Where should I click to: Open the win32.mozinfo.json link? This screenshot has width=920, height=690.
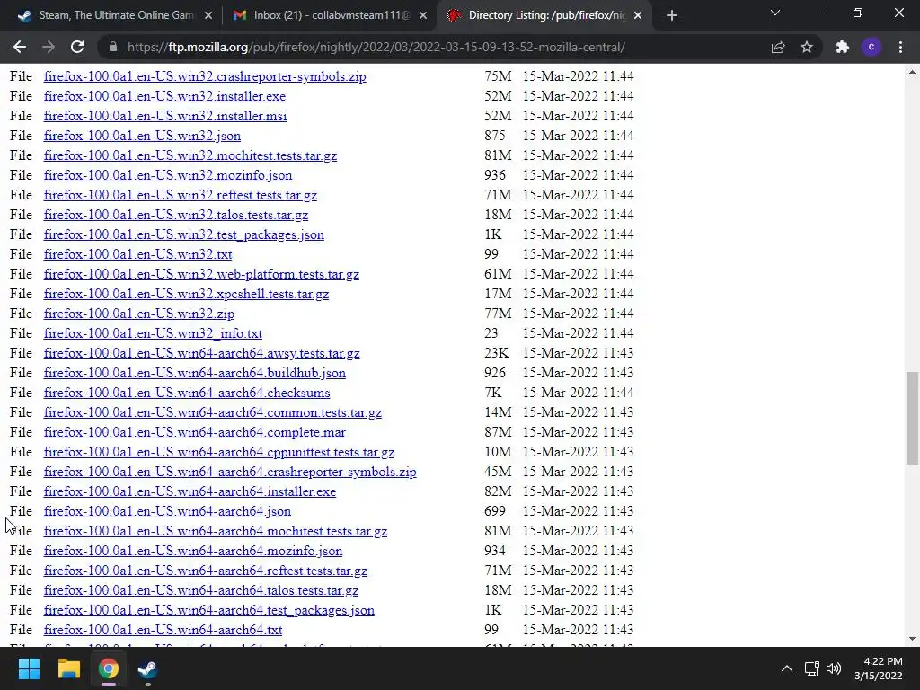point(168,175)
